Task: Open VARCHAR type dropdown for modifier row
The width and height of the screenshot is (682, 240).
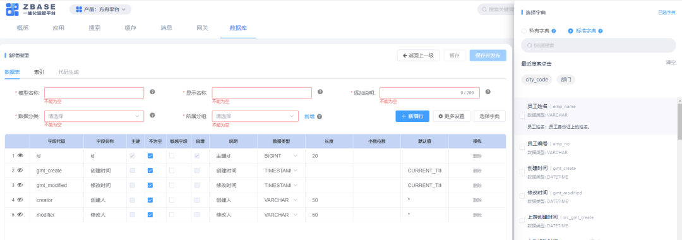Action: click(281, 215)
